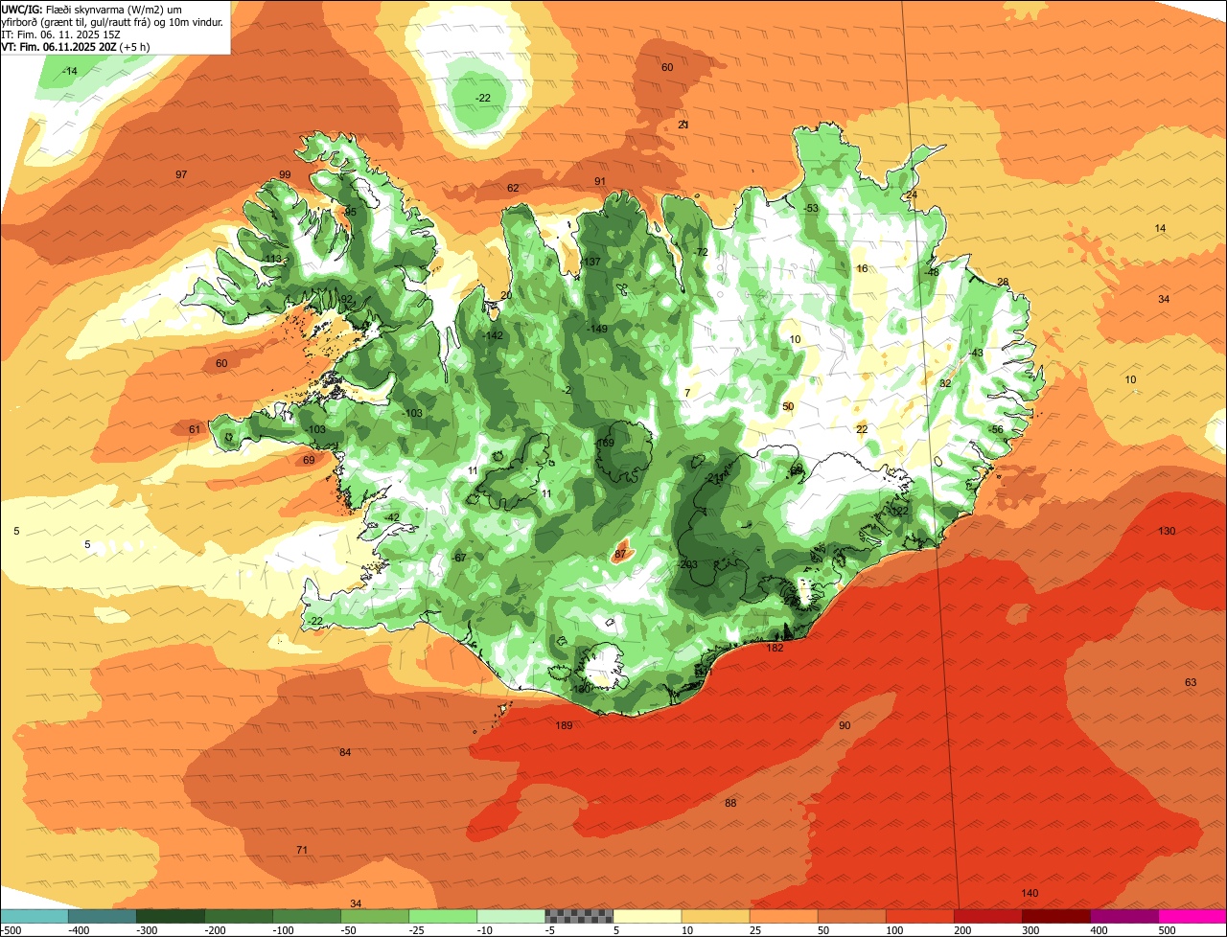The image size is (1227, 937).
Task: Click the -137 value in northern Iceland
Action: point(590,262)
